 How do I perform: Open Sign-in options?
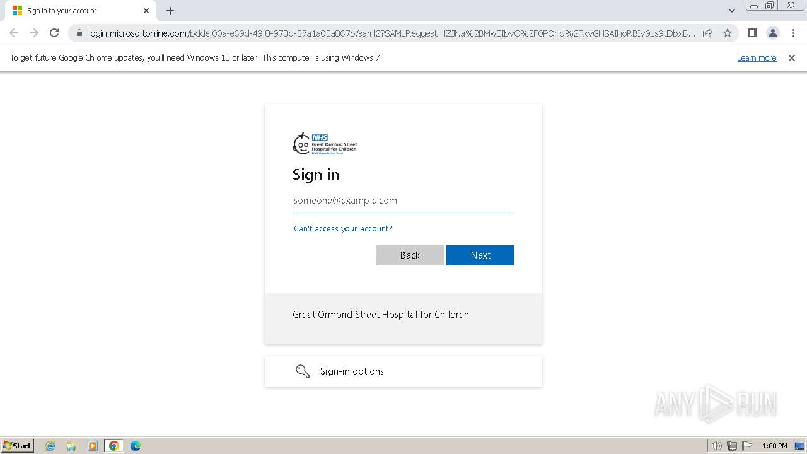point(403,371)
